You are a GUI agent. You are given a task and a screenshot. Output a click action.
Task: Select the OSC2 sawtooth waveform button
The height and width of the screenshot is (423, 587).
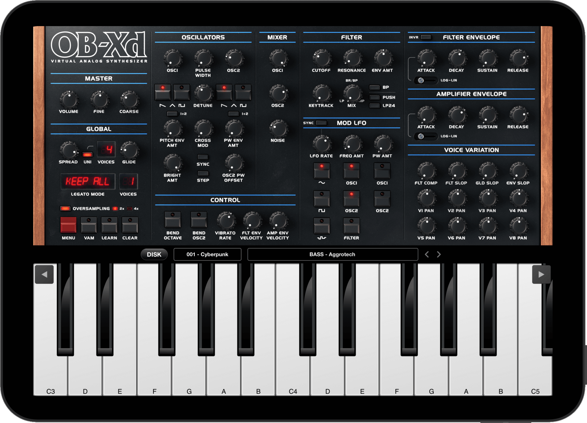point(224,92)
